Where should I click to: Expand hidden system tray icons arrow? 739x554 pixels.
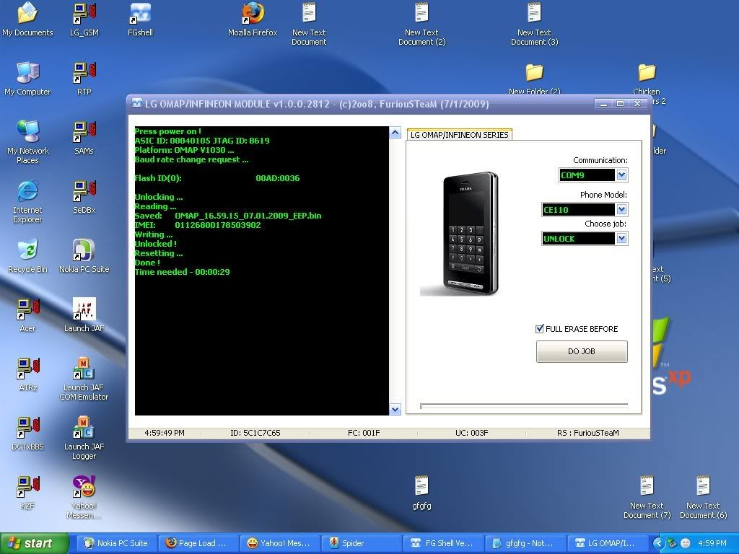pos(658,543)
